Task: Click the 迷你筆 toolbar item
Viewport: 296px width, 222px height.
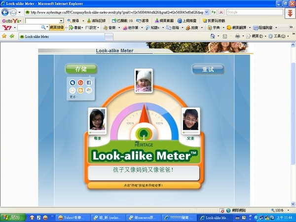Action: (131, 28)
